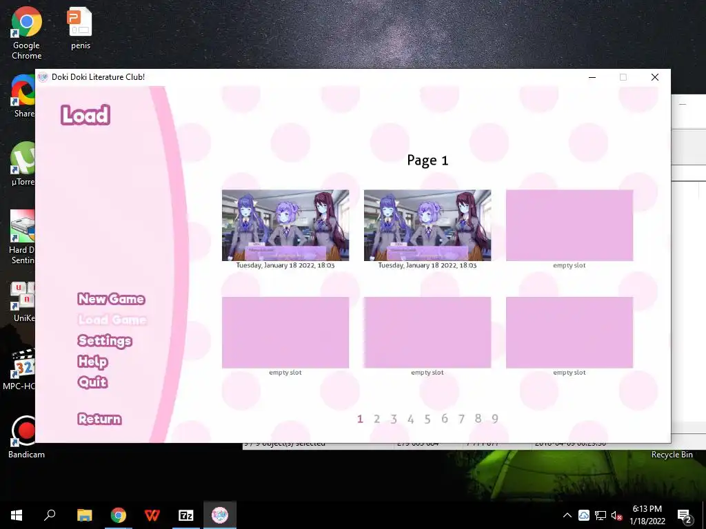Click the Windows Start button
The image size is (706, 529).
17,515
